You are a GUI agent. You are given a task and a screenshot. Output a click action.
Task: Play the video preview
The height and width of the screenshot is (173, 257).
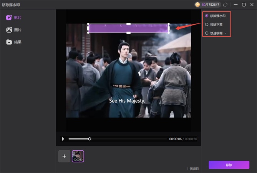tap(63, 139)
